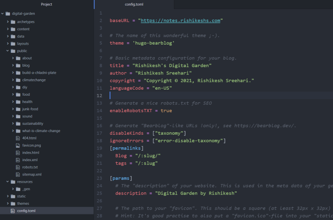333x220 pixels.
Task: Expand the static folder chevron
Action: coord(8,196)
